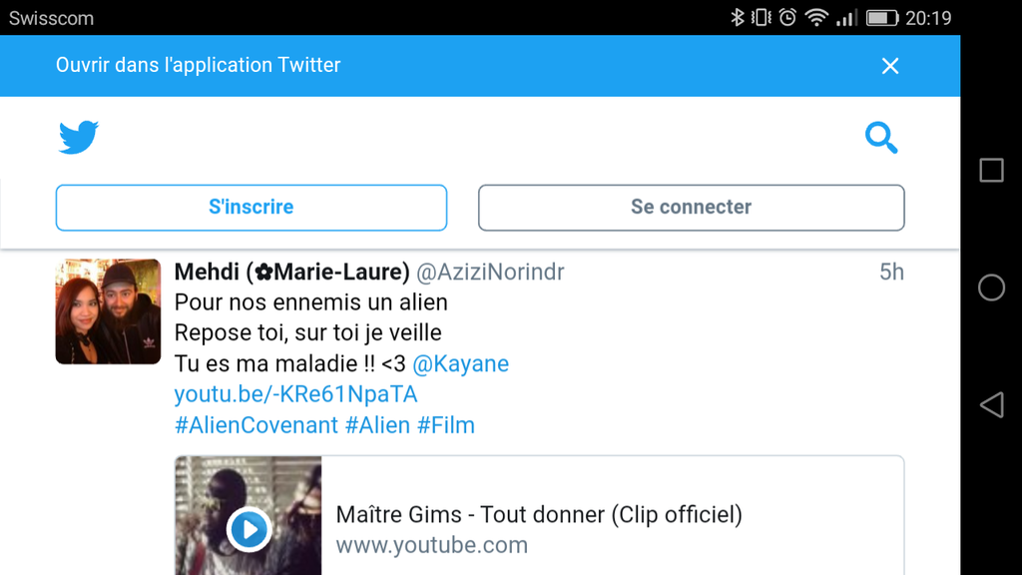Dismiss the open-in-app banner

click(x=890, y=66)
